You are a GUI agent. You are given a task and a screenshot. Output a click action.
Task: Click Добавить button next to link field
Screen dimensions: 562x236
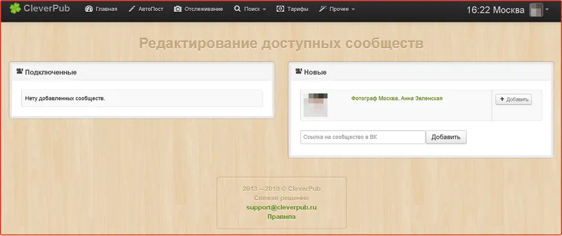tap(446, 137)
